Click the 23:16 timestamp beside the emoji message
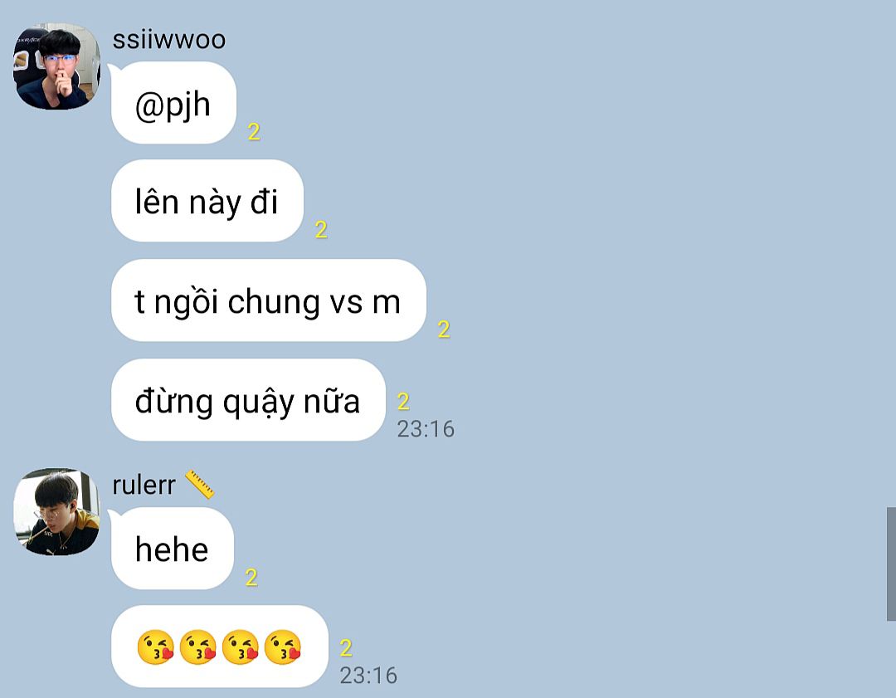 coord(368,675)
